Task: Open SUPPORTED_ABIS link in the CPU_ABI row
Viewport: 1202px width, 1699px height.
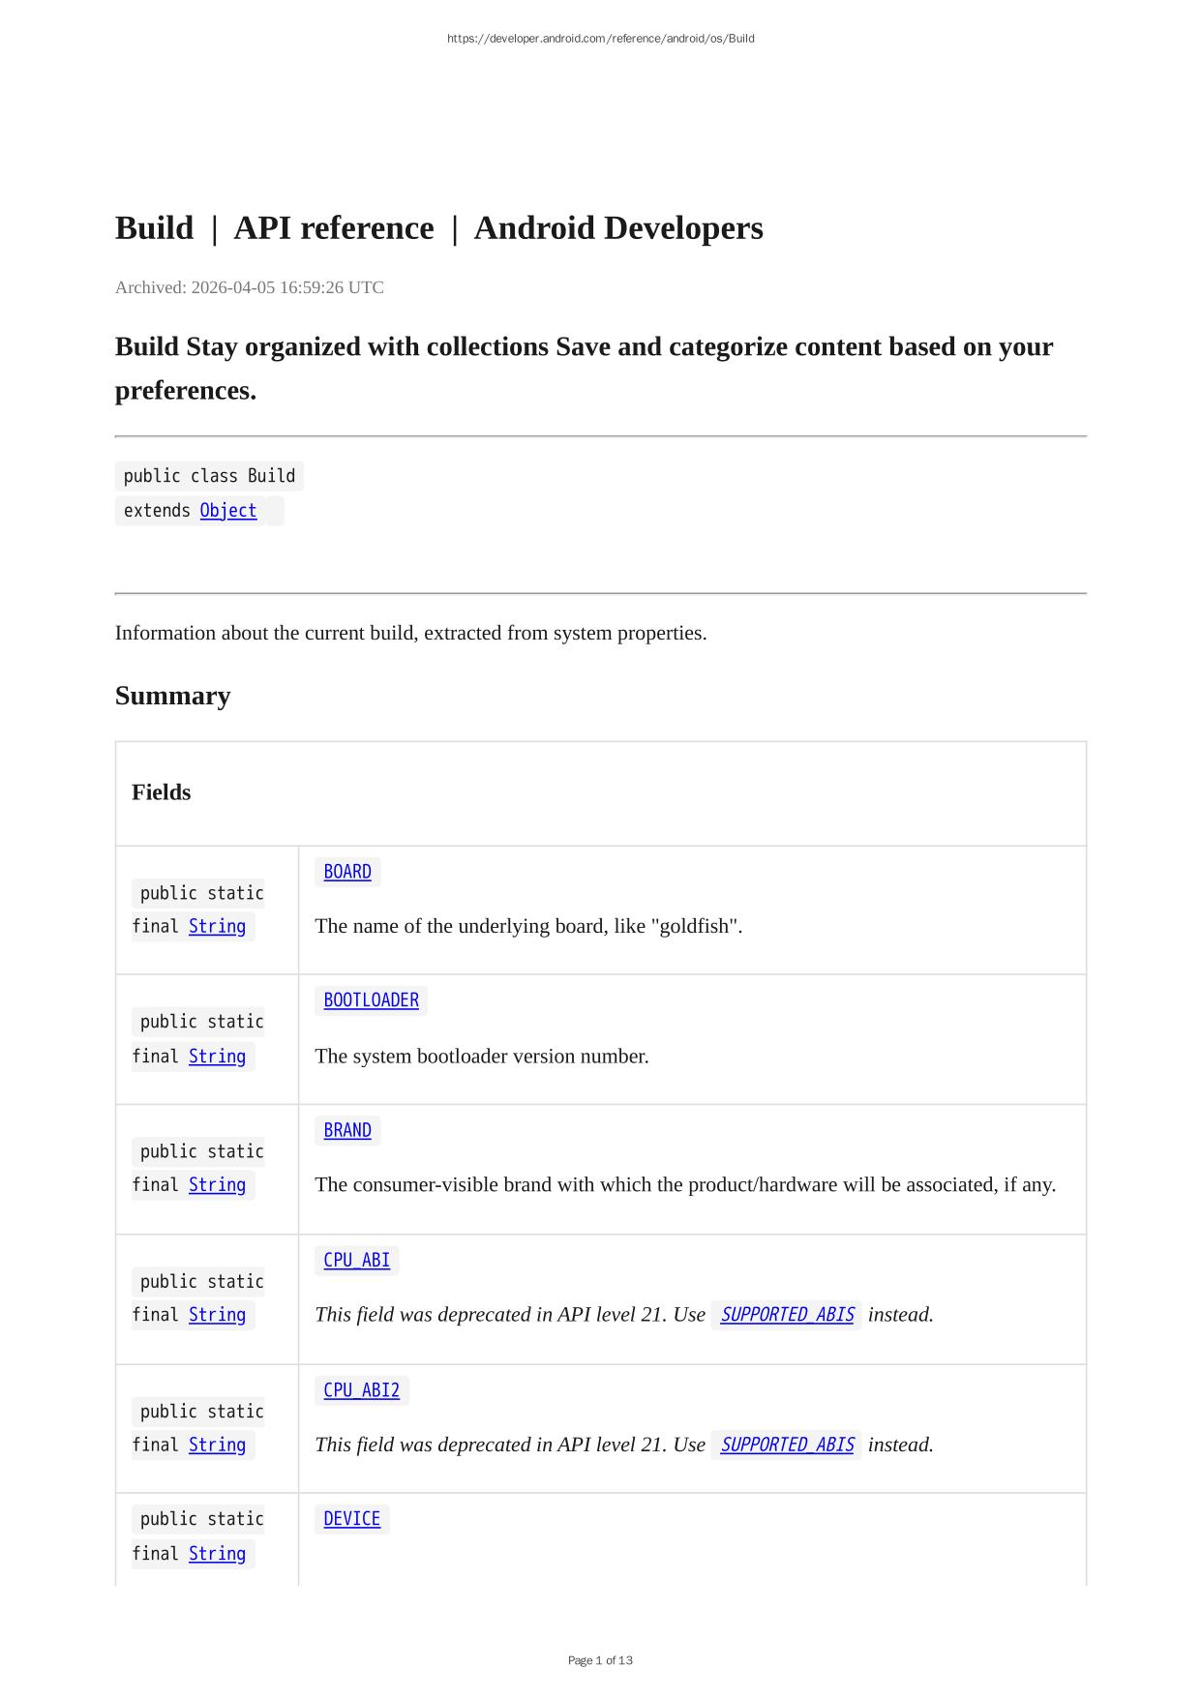Action: (787, 1315)
